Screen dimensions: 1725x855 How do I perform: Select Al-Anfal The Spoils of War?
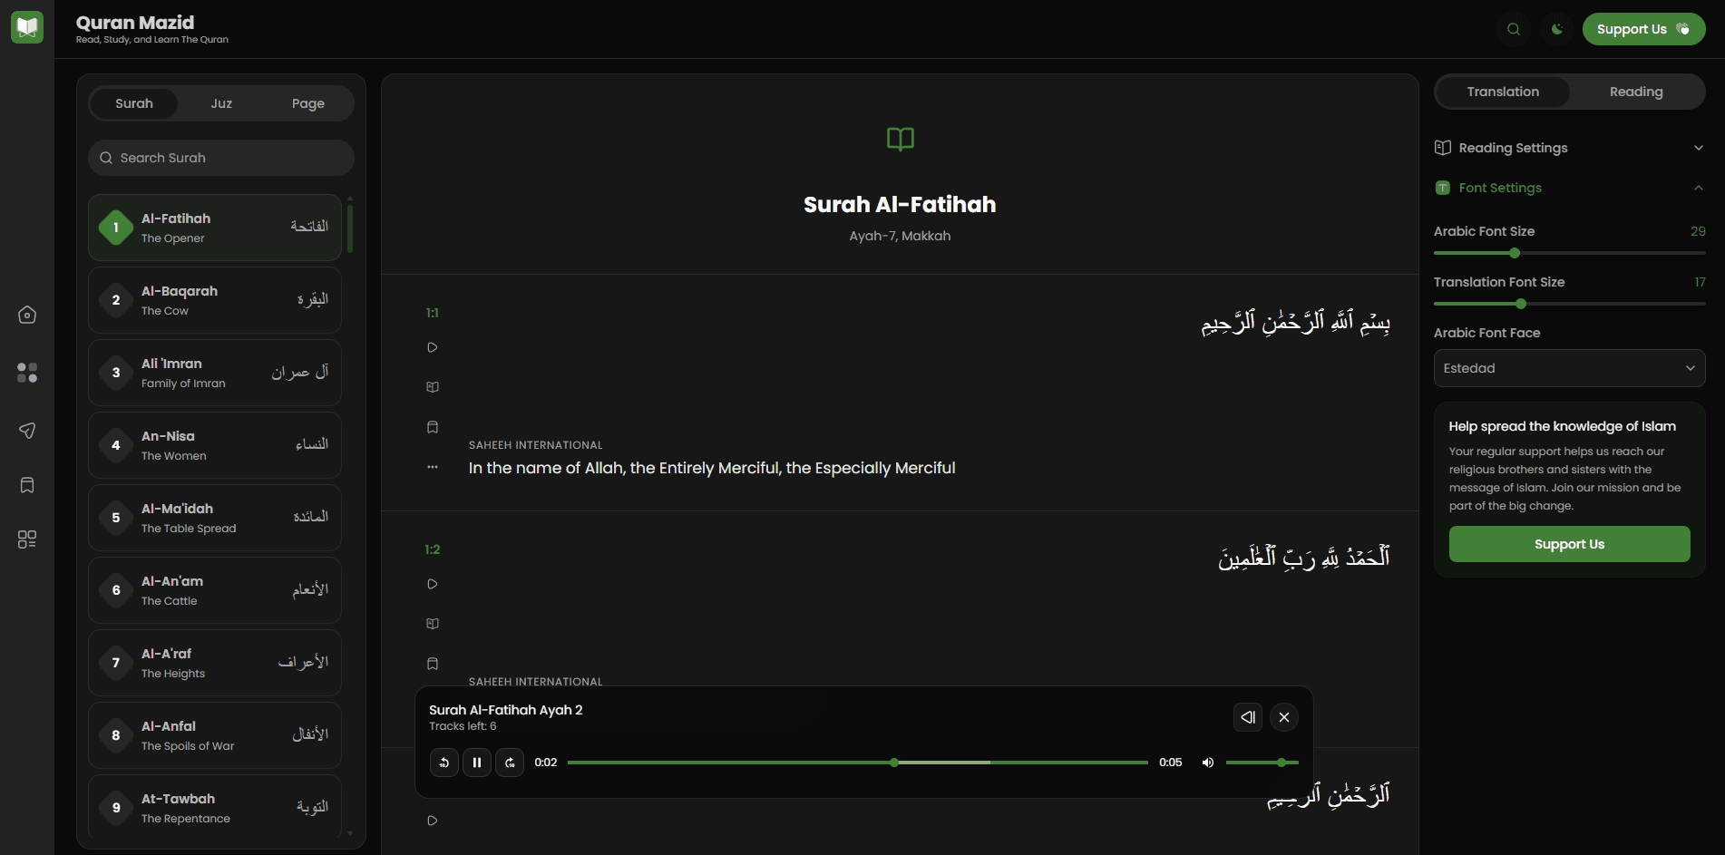tap(215, 735)
